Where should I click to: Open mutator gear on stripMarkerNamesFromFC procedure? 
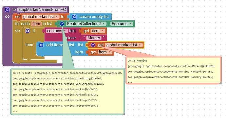7,9
